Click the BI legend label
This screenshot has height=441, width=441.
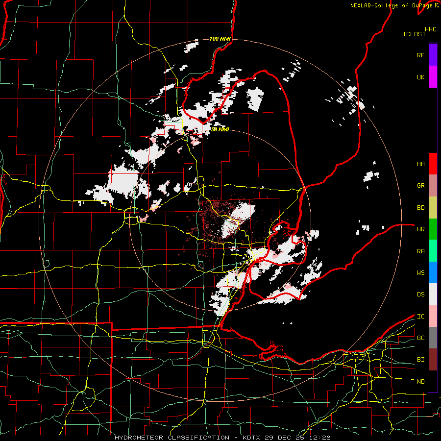pos(420,360)
